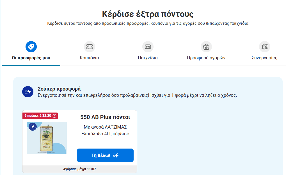Image resolution: width=286 pixels, height=175 pixels.
Task: Click the coupon ticket icon
Action: pos(89,47)
